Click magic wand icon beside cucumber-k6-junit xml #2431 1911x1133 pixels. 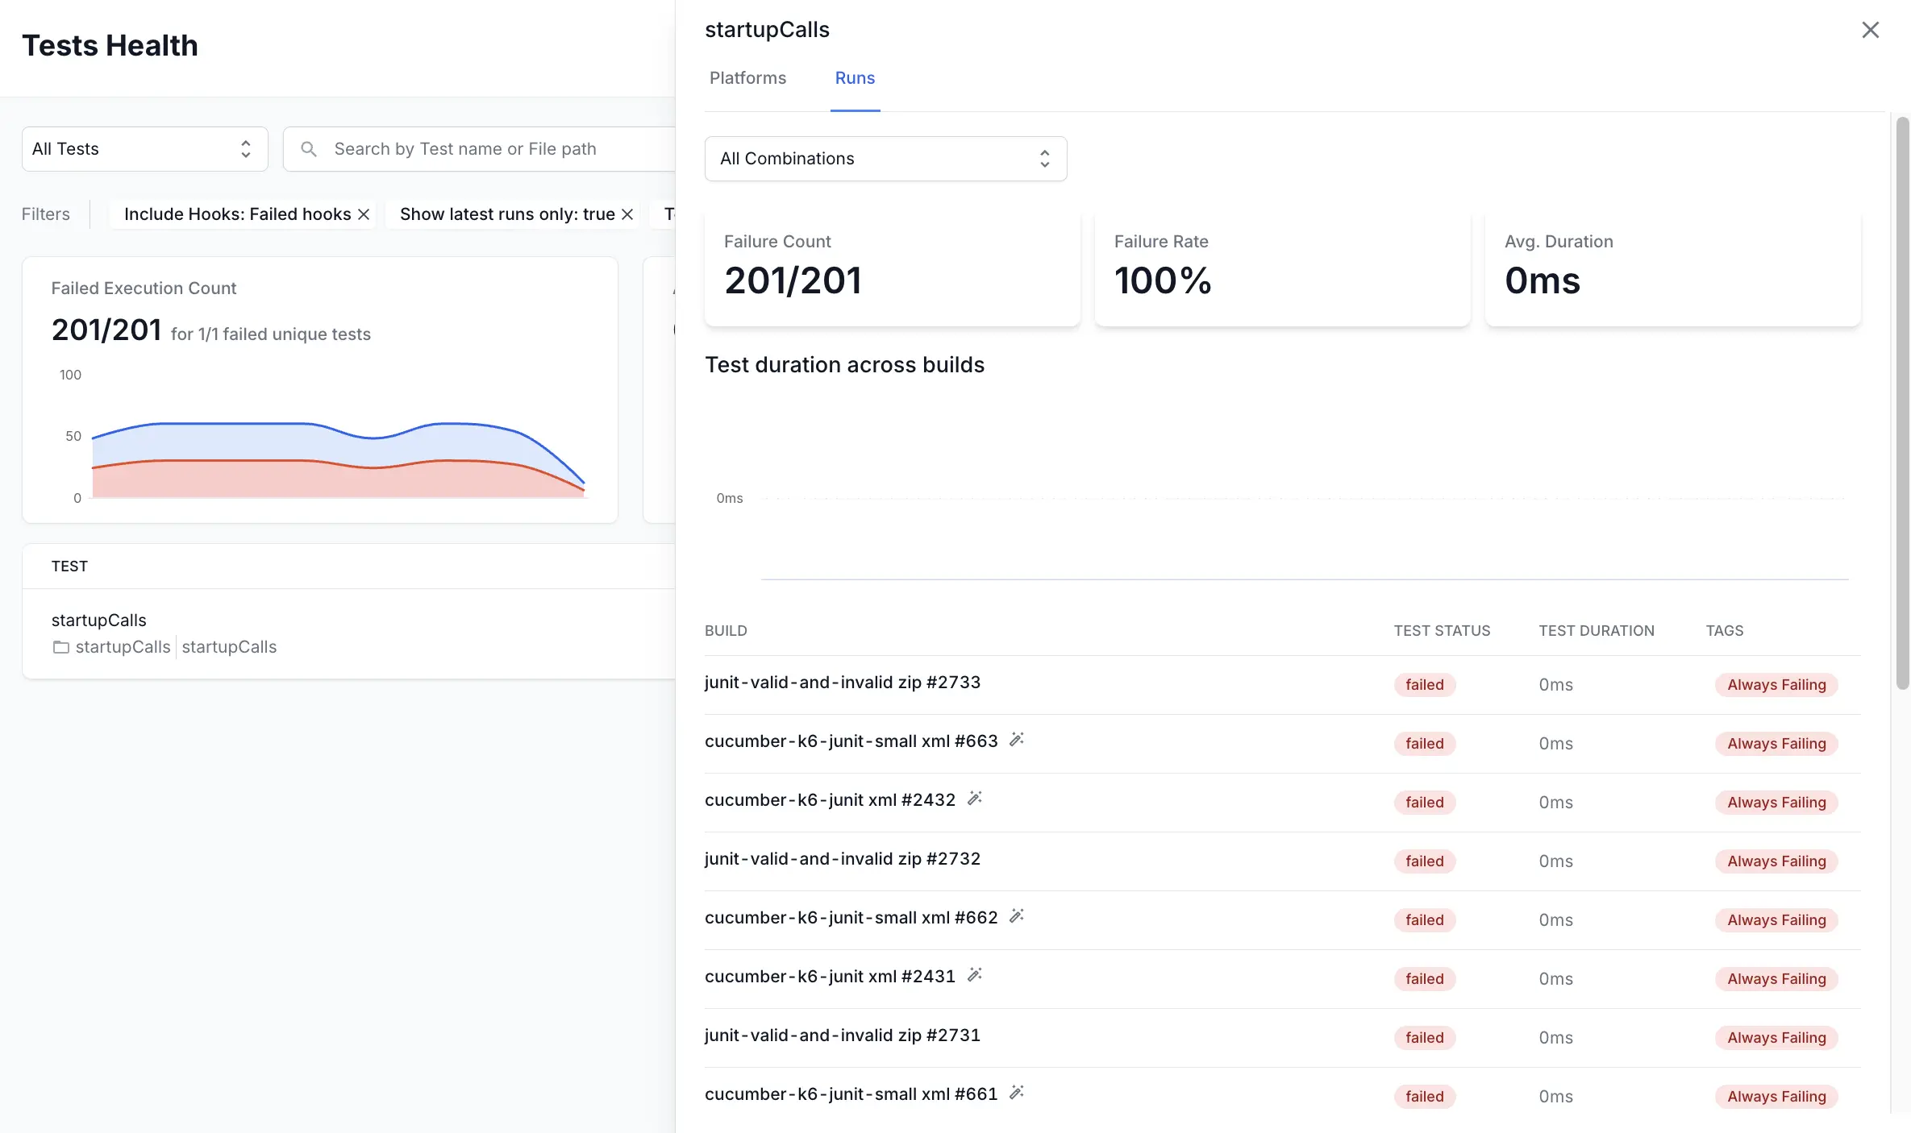[975, 975]
